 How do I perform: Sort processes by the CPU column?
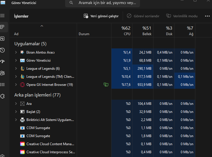122,31
